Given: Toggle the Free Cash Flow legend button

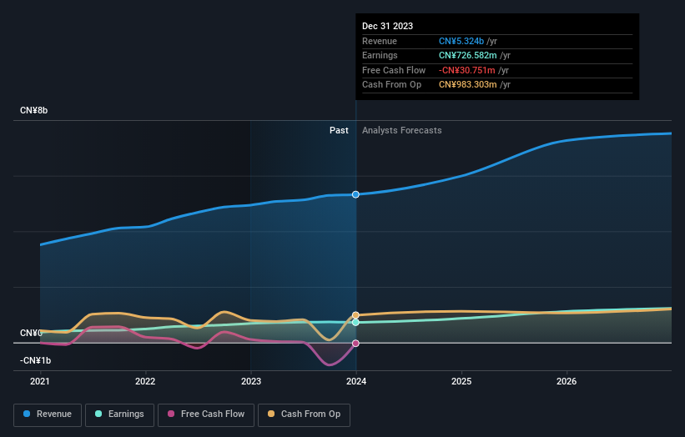Looking at the screenshot, I should tap(206, 414).
